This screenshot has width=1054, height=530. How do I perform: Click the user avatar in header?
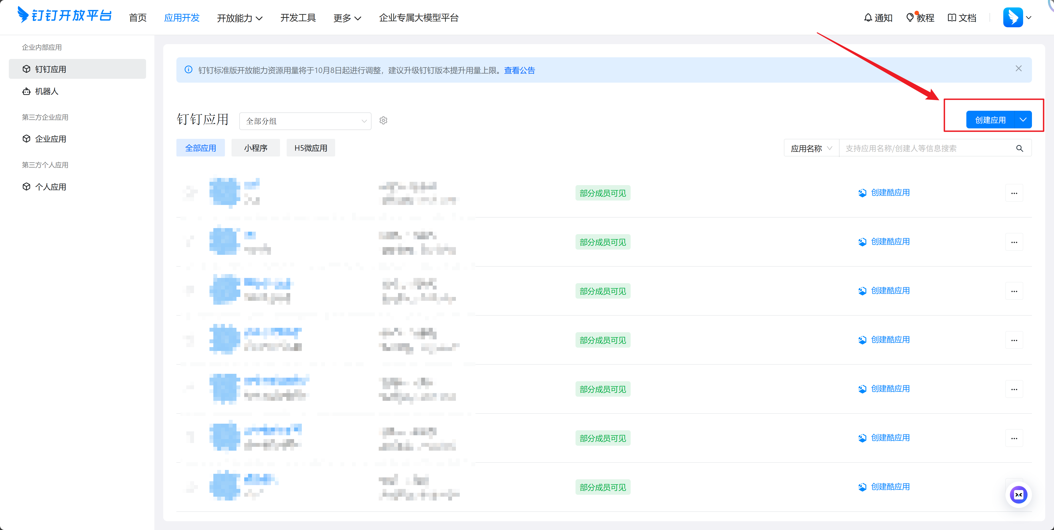pyautogui.click(x=1013, y=18)
